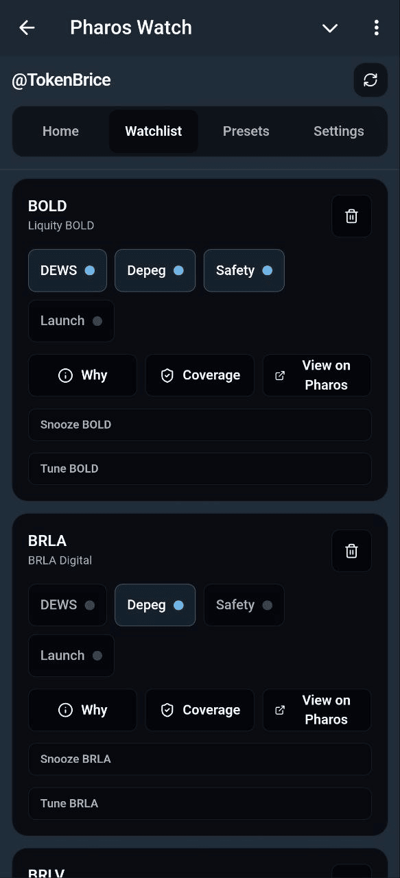
Task: Go to the Settings tab
Action: click(338, 131)
